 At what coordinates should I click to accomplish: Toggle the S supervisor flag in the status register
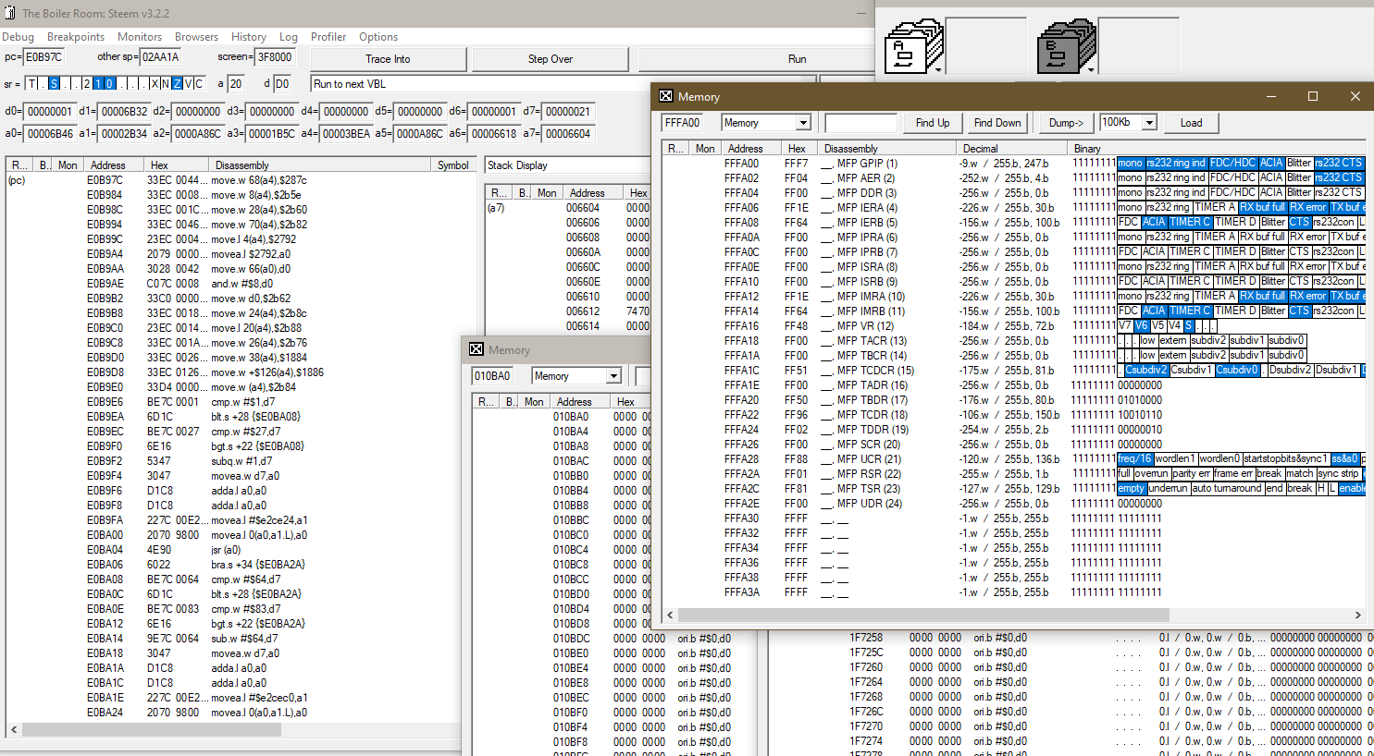(x=54, y=84)
